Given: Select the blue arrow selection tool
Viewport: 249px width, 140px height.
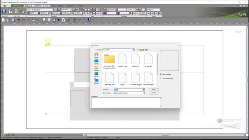Looking at the screenshot, I should (x=59, y=20).
